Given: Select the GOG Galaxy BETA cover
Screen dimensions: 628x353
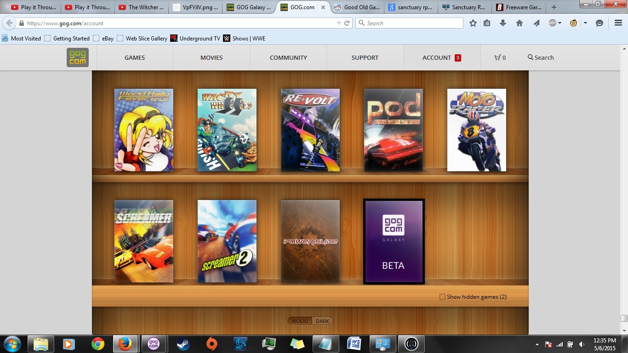Looking at the screenshot, I should coord(394,241).
